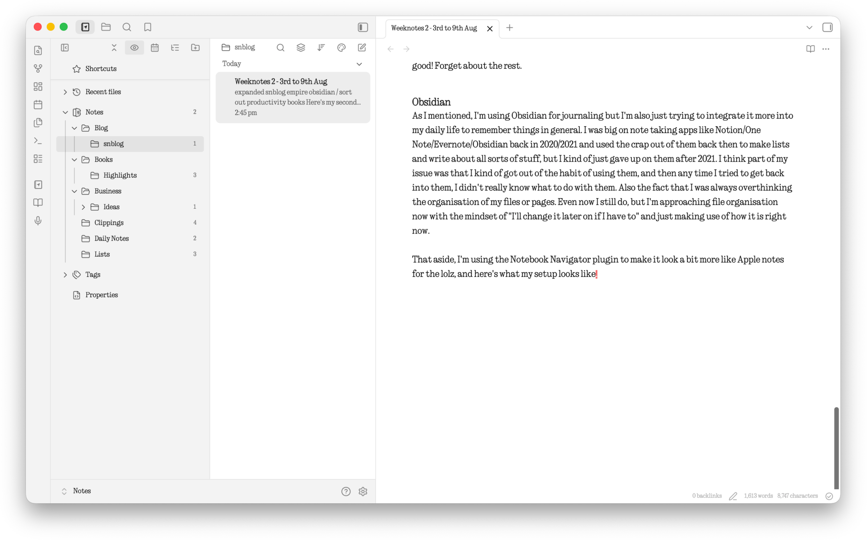Open the command palette ribbon icon
This screenshot has height=540, width=867.
[x=38, y=141]
